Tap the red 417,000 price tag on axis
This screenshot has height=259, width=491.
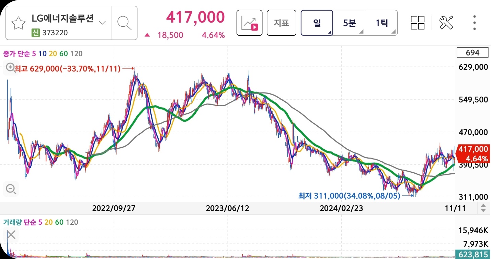pyautogui.click(x=472, y=153)
